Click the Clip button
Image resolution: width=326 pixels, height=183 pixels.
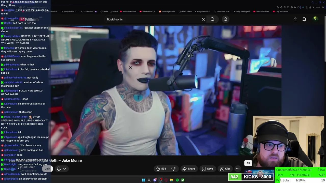225,169
